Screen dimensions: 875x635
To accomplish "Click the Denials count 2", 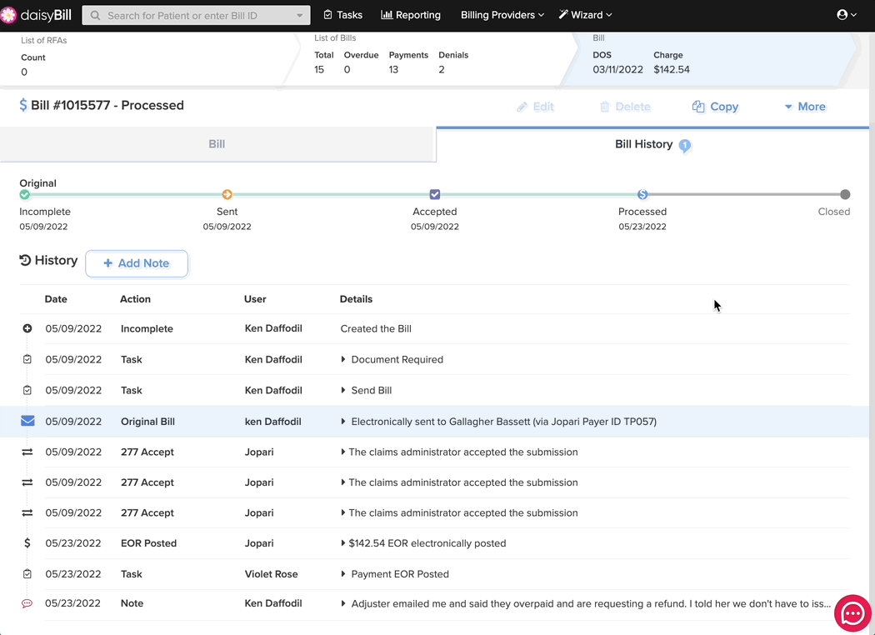I will [442, 70].
